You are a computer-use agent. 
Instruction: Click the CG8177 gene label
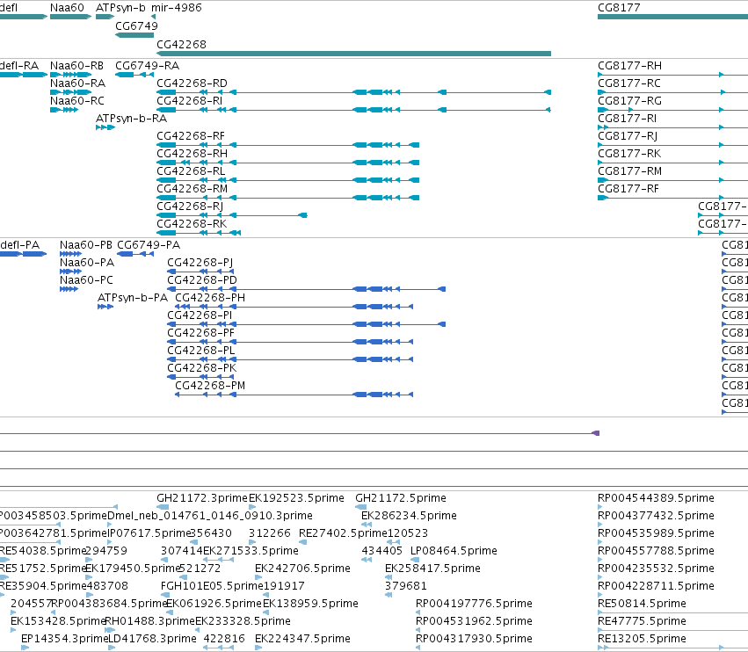[x=619, y=8]
